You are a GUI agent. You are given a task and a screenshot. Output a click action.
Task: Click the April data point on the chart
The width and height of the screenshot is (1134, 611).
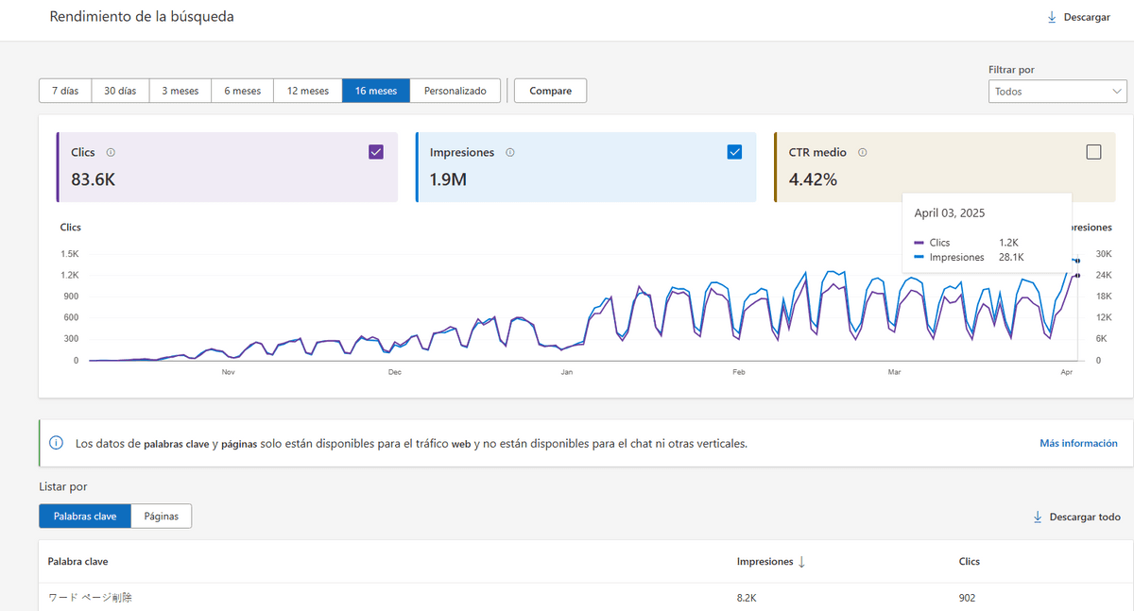point(1076,275)
